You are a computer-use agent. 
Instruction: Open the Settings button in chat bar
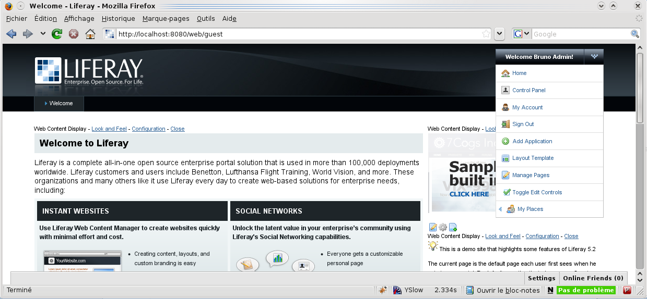pyautogui.click(x=542, y=278)
